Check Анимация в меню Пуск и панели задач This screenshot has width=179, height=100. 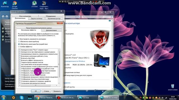click(20, 50)
